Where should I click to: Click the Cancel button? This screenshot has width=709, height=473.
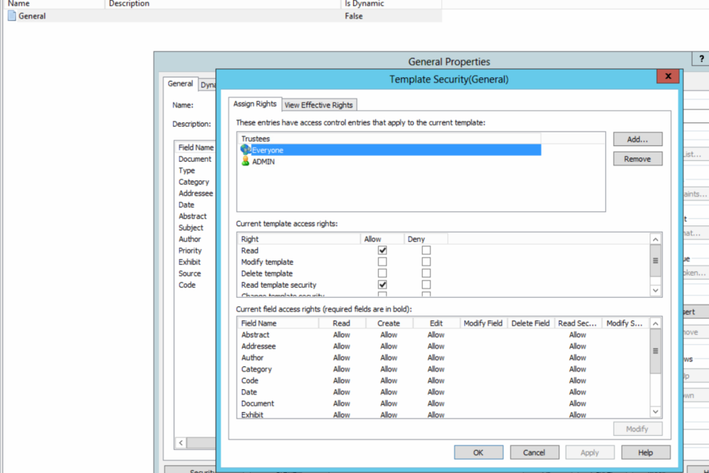[x=534, y=452]
